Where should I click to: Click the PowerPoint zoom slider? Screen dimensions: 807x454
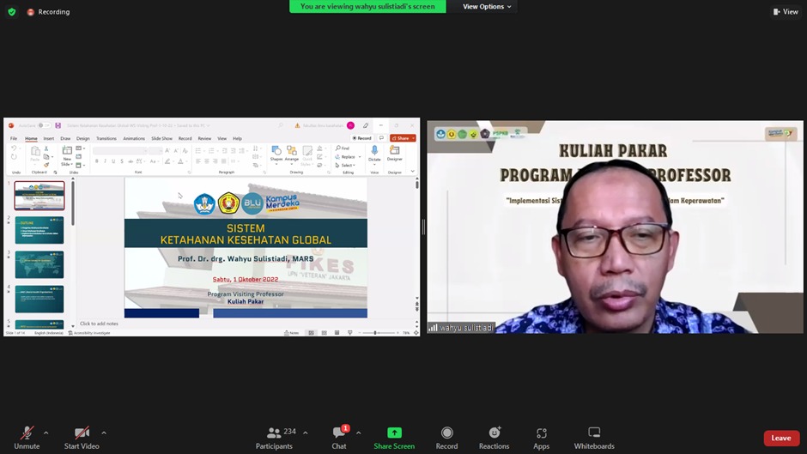point(375,333)
